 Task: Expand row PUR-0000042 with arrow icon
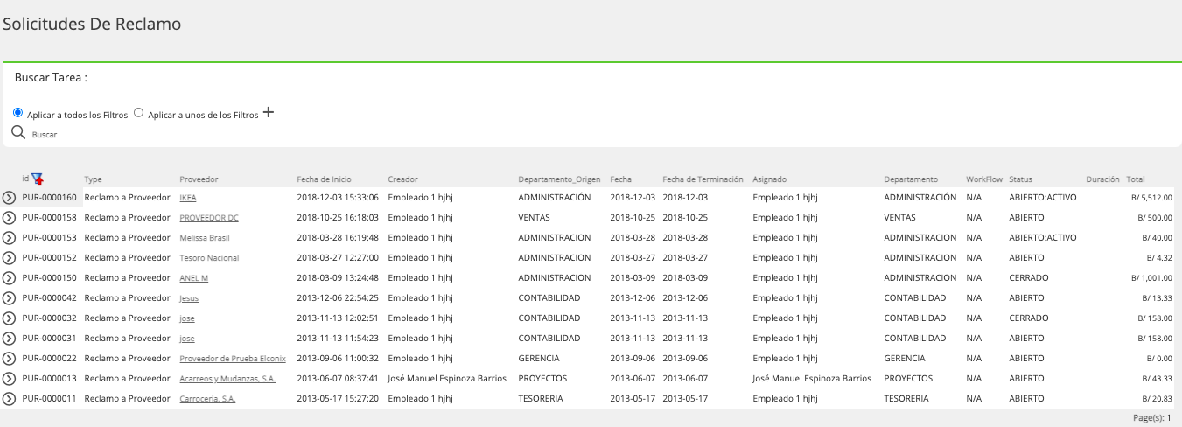10,298
